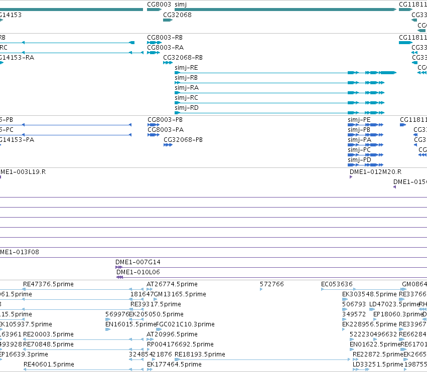Select the GM13165.5prime EST label
The width and height of the screenshot is (427, 372).
[x=180, y=294]
